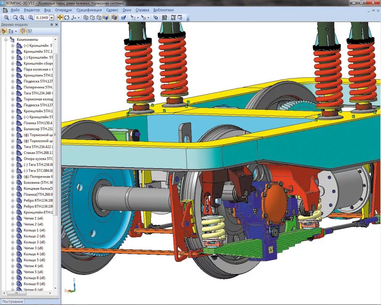
Task: Select Кольцо 4 (x8) in tree
Action: [34, 254]
